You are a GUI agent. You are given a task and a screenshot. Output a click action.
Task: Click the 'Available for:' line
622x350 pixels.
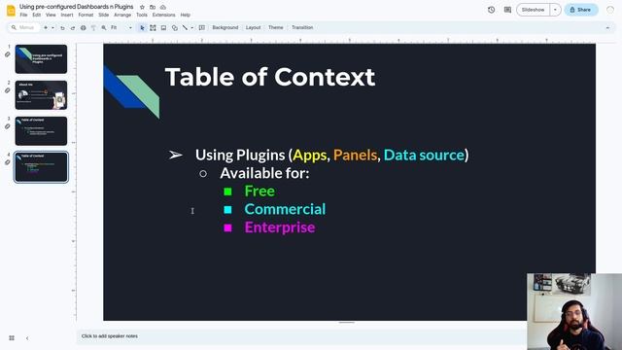pos(264,173)
